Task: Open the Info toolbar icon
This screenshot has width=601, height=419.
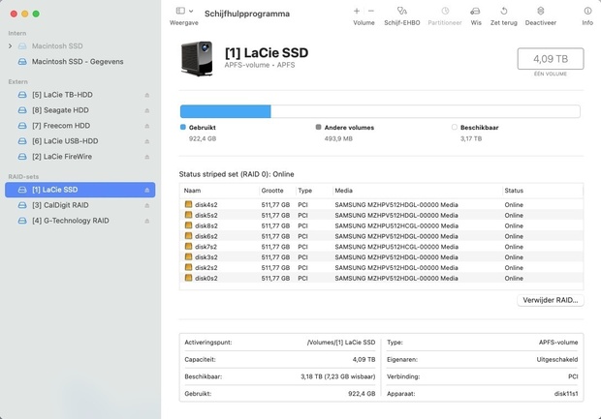Action: 587,11
